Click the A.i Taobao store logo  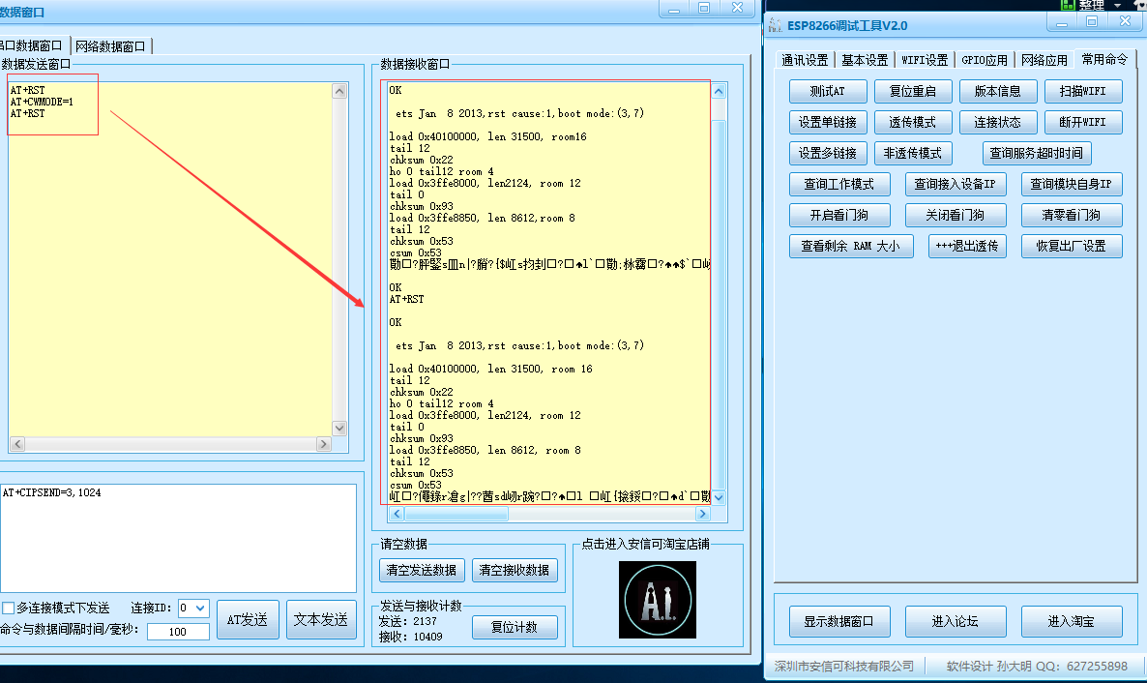click(658, 600)
